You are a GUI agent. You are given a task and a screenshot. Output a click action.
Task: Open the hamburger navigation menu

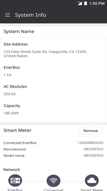pyautogui.click(x=7, y=15)
